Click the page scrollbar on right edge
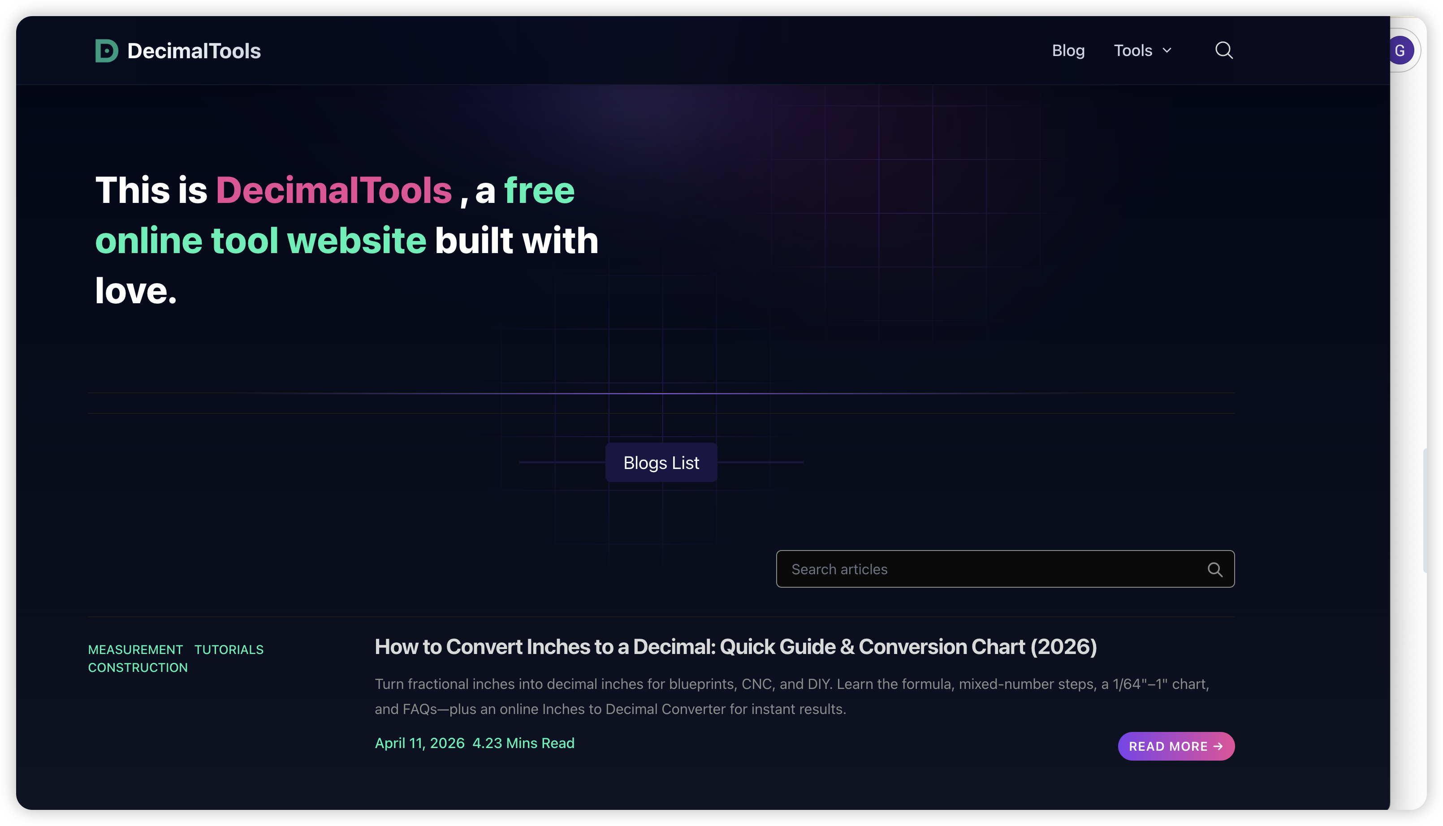 coord(1424,511)
